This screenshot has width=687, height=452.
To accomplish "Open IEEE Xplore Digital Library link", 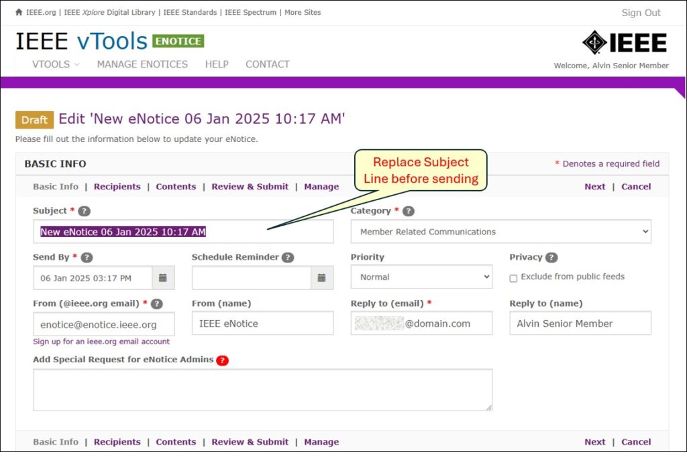I will coord(109,12).
